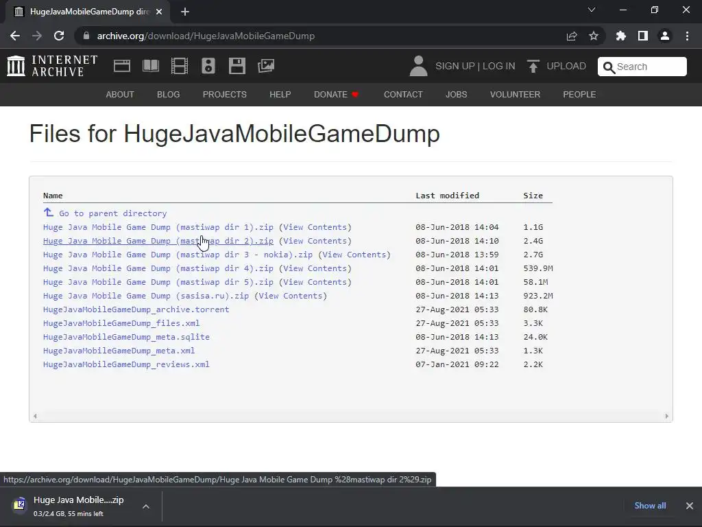
Task: Click the UPLOAD text link
Action: coord(566,67)
